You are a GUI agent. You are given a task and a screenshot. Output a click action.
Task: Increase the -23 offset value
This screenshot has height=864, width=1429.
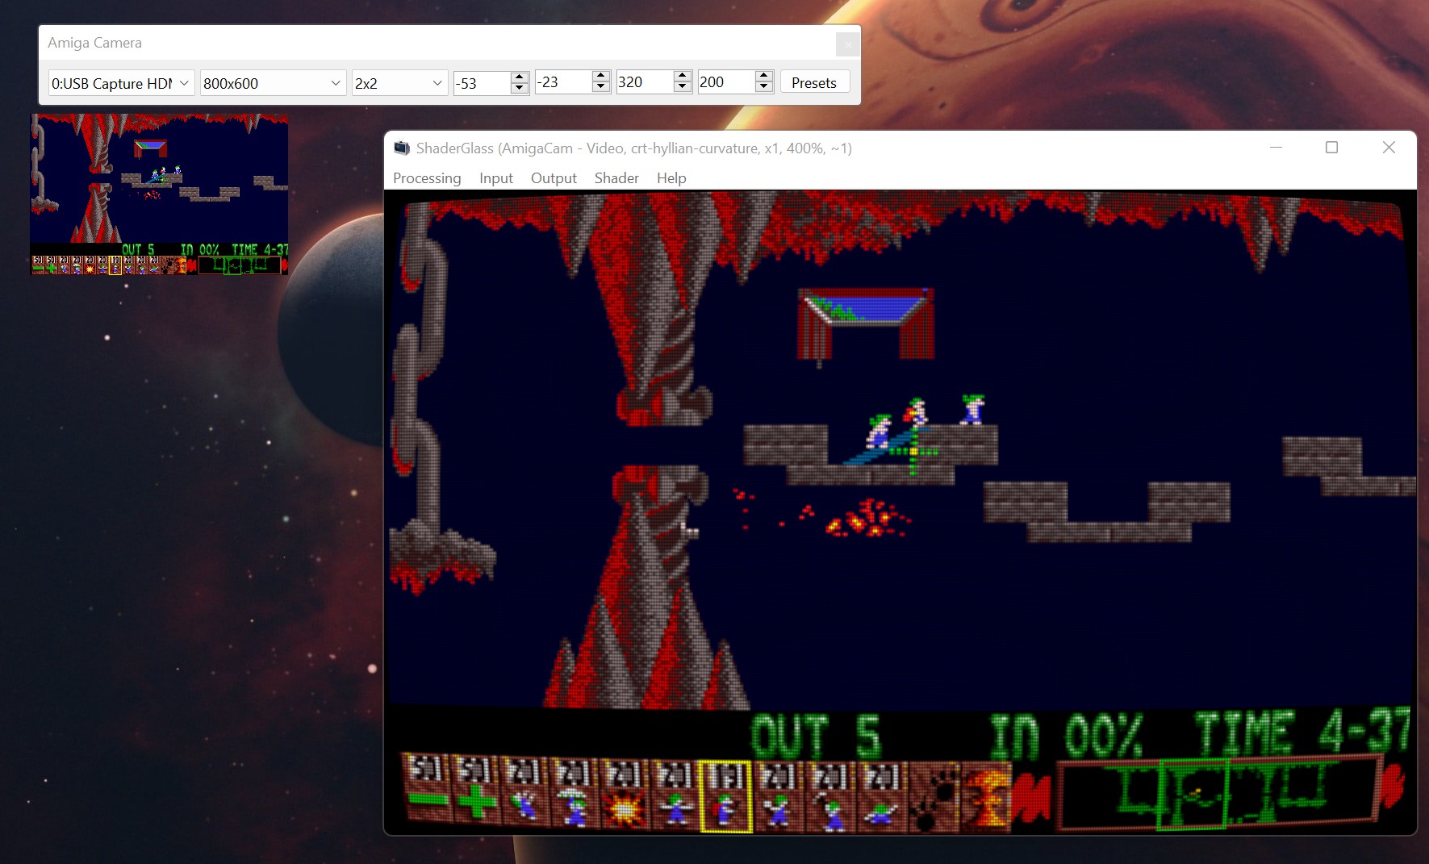coord(600,76)
